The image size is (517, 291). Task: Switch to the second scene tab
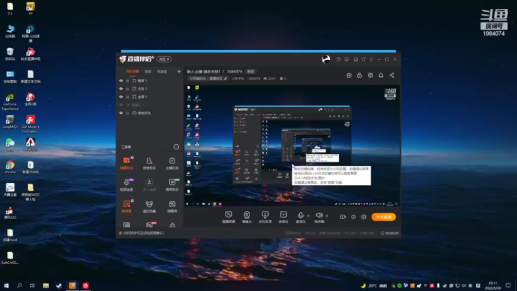pos(148,71)
